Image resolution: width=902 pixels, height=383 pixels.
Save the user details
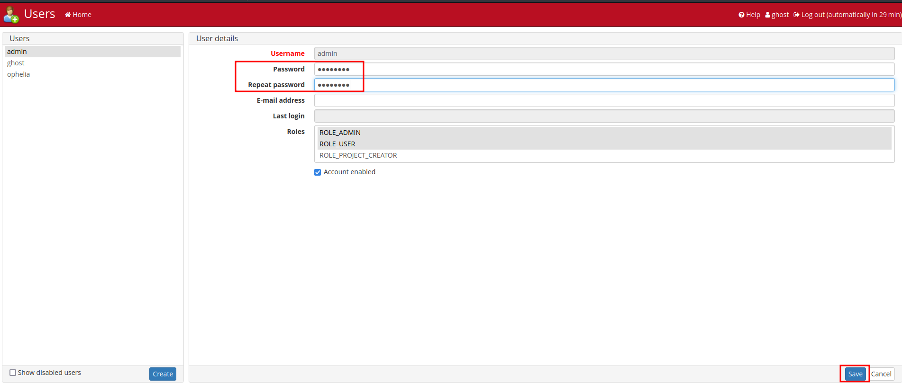(855, 374)
